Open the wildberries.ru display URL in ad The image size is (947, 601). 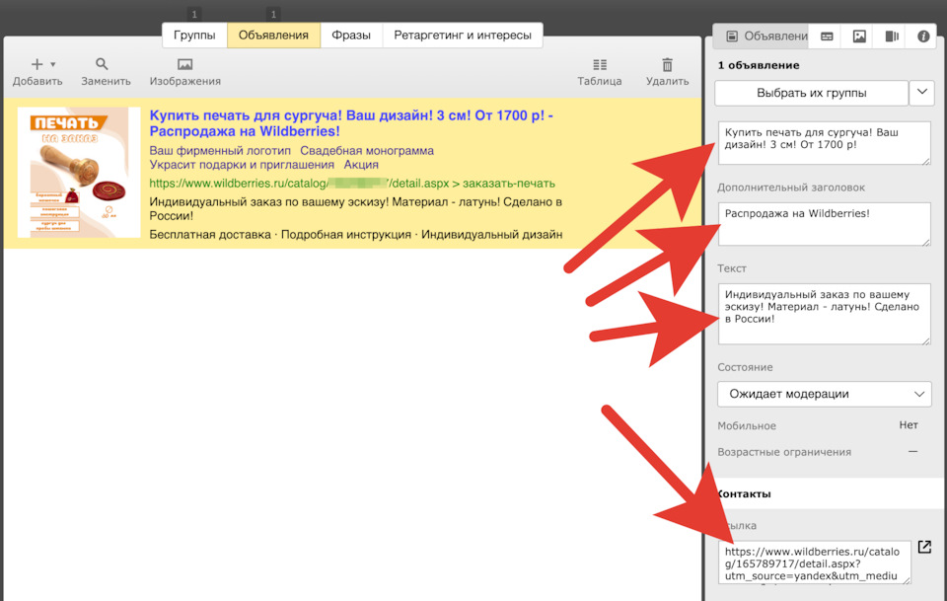click(x=352, y=183)
